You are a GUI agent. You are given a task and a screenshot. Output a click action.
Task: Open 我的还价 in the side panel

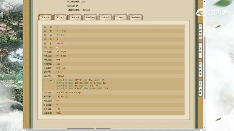200,69
